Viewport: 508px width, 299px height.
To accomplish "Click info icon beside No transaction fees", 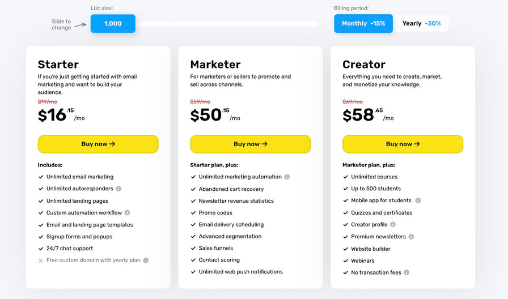I will 407,272.
